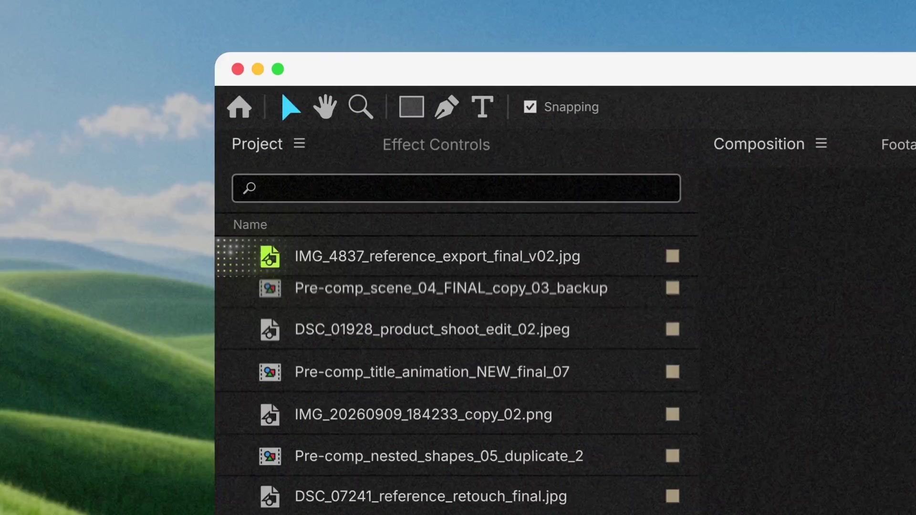916x515 pixels.
Task: Select DSC_07241_reference_retouch_final.jpg file name
Action: click(431, 496)
